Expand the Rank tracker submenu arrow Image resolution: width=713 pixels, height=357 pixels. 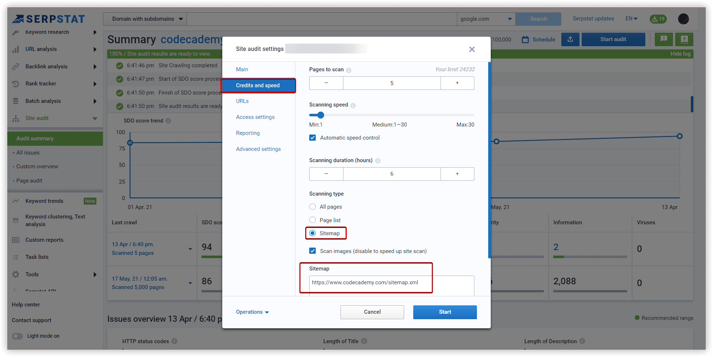click(95, 84)
